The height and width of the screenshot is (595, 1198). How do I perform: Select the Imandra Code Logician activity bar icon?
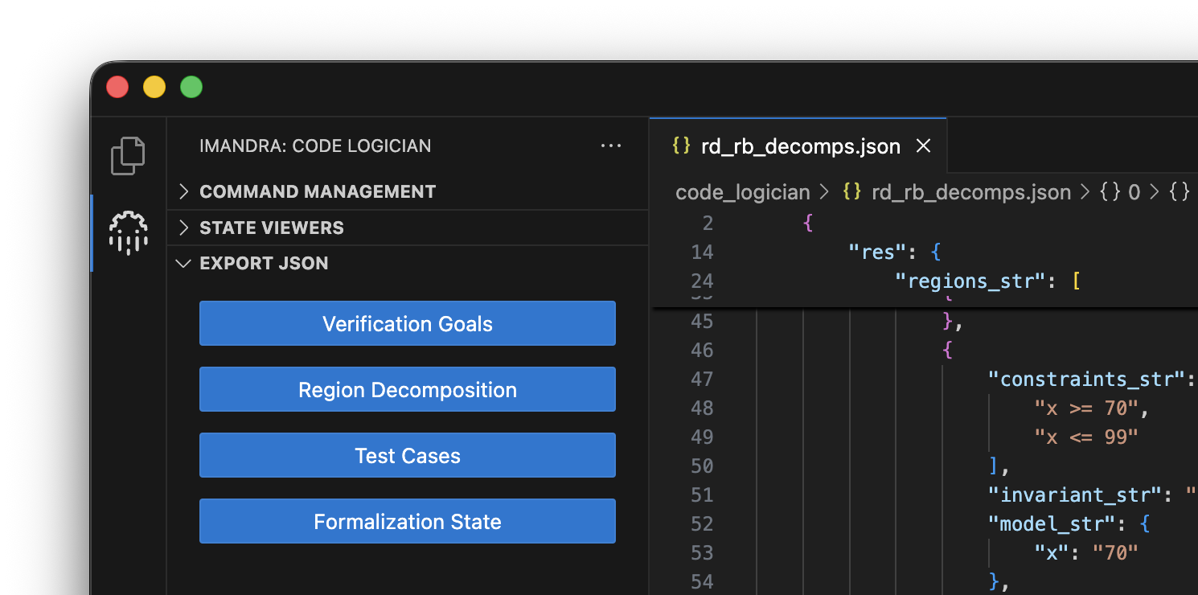(x=128, y=233)
